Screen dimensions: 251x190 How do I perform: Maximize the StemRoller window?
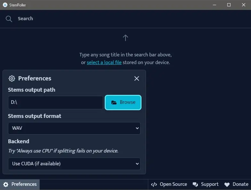pyautogui.click(x=229, y=5)
